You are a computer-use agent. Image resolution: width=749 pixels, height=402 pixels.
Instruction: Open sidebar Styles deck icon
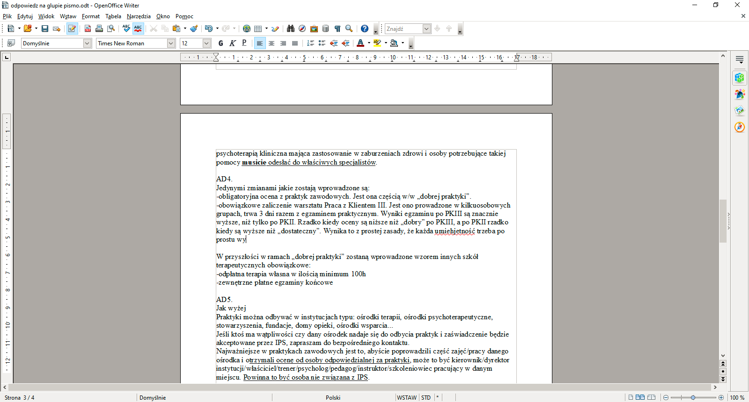[x=740, y=94]
